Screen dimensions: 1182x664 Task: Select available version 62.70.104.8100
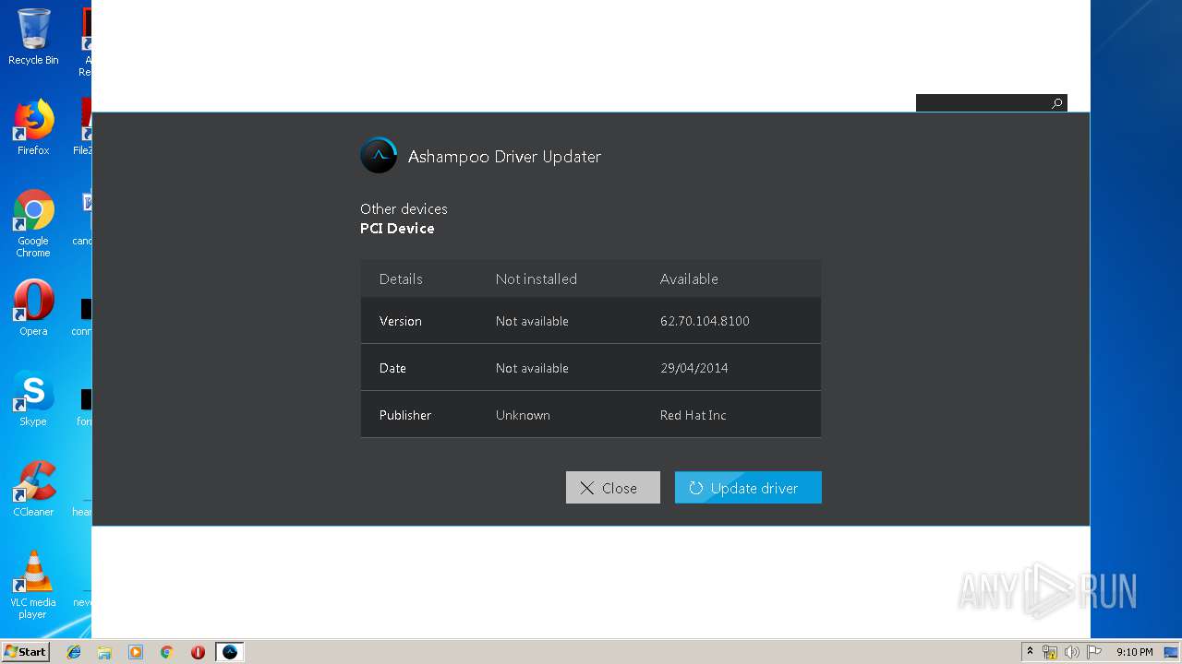click(705, 321)
